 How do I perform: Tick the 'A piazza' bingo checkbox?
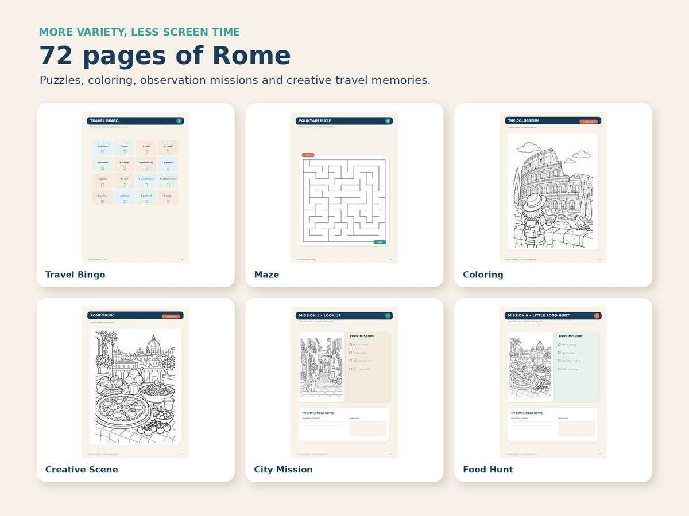point(168,201)
